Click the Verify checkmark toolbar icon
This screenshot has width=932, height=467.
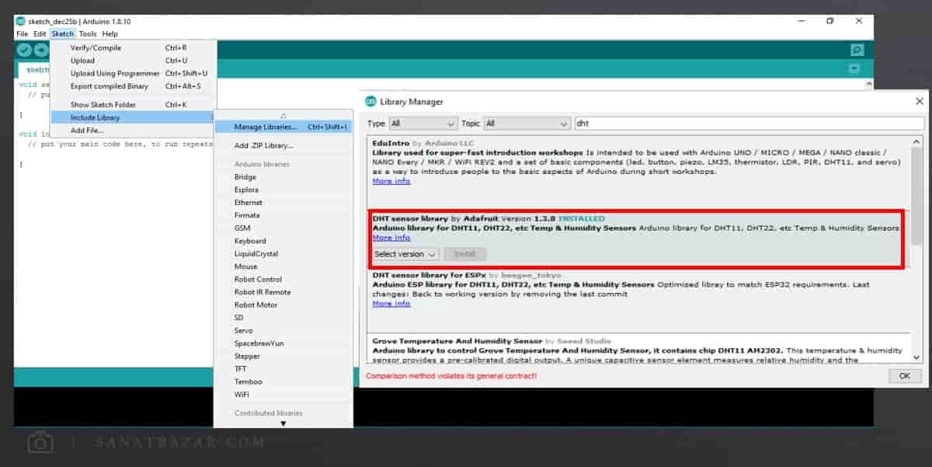tap(25, 51)
